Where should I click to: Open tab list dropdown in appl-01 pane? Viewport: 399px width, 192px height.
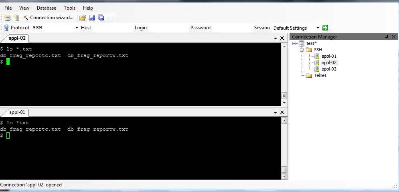[x=275, y=112]
